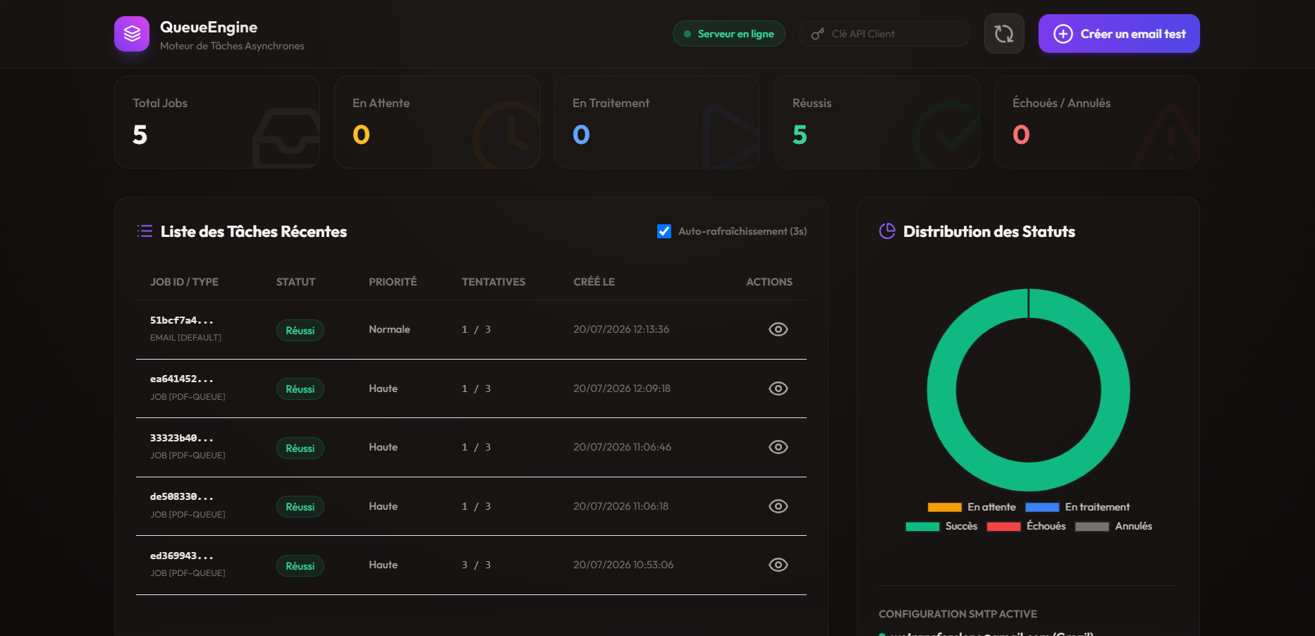The width and height of the screenshot is (1315, 636).
Task: Click the QueueEngine purple logo icon
Action: coord(132,34)
